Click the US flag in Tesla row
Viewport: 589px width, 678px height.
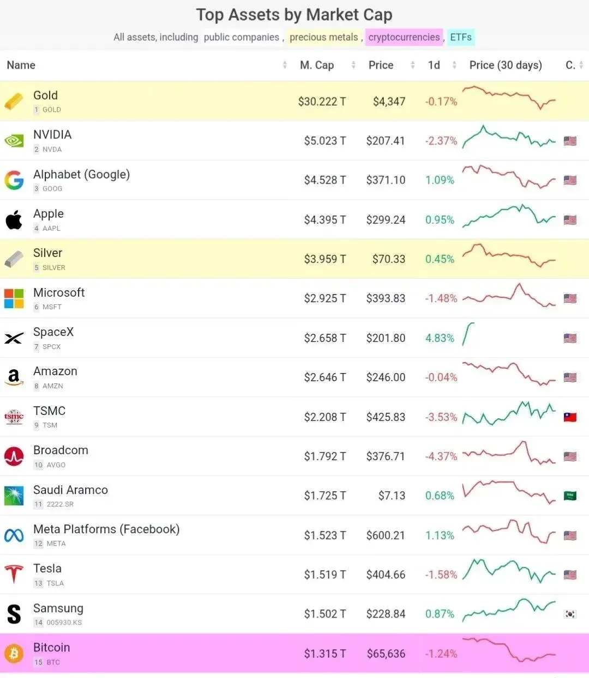pyautogui.click(x=570, y=575)
